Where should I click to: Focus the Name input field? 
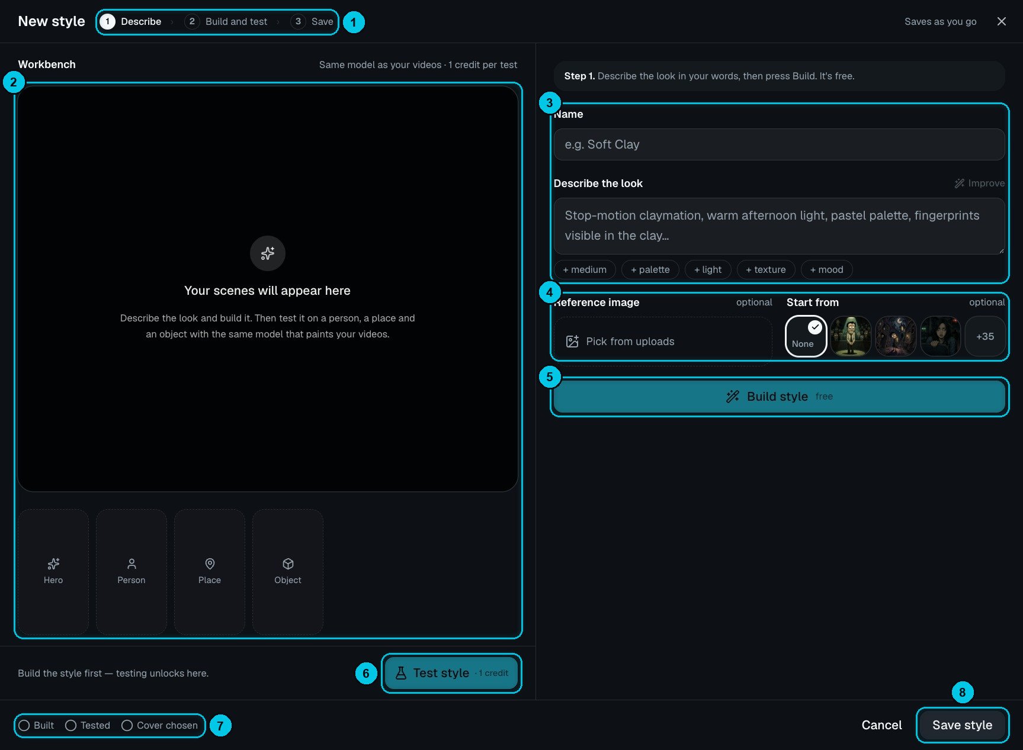point(779,144)
